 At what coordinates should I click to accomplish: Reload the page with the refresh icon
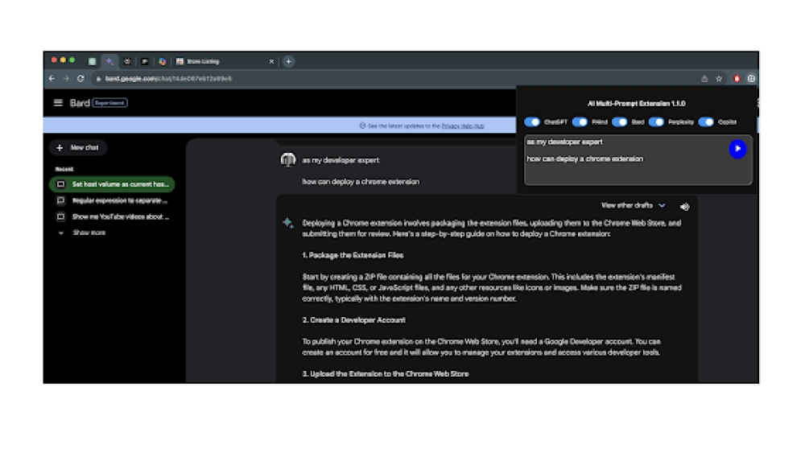tap(80, 79)
